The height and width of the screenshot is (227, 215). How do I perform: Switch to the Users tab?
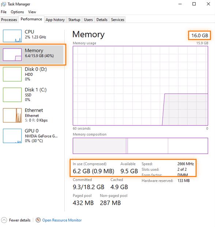pyautogui.click(x=88, y=20)
